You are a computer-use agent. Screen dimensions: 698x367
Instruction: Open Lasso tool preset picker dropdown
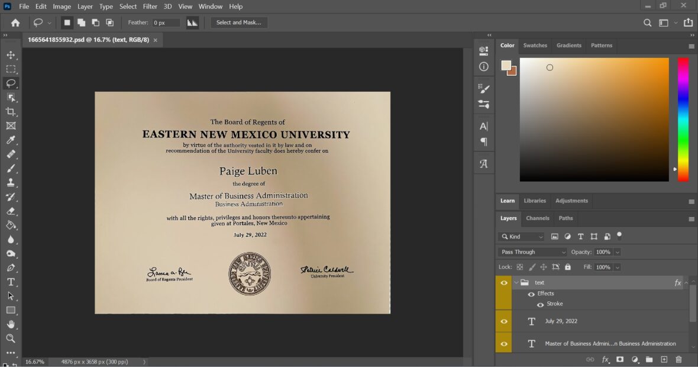point(50,22)
